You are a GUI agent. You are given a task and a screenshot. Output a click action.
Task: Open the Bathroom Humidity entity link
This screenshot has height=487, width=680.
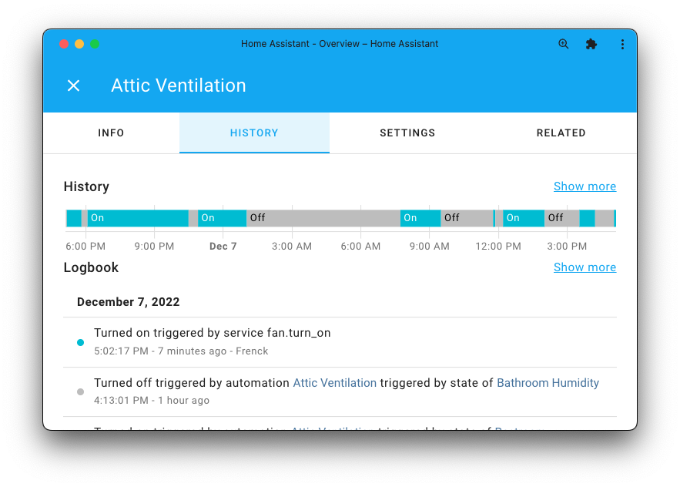(x=548, y=382)
